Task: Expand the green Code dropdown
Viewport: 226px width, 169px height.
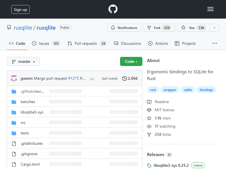Action: pos(131,61)
